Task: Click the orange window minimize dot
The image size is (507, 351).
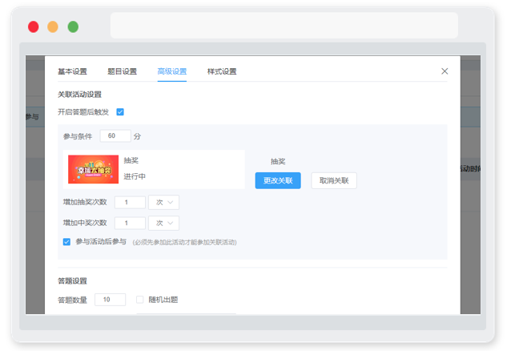Action: (x=53, y=26)
